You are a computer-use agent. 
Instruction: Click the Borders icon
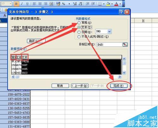100,4
